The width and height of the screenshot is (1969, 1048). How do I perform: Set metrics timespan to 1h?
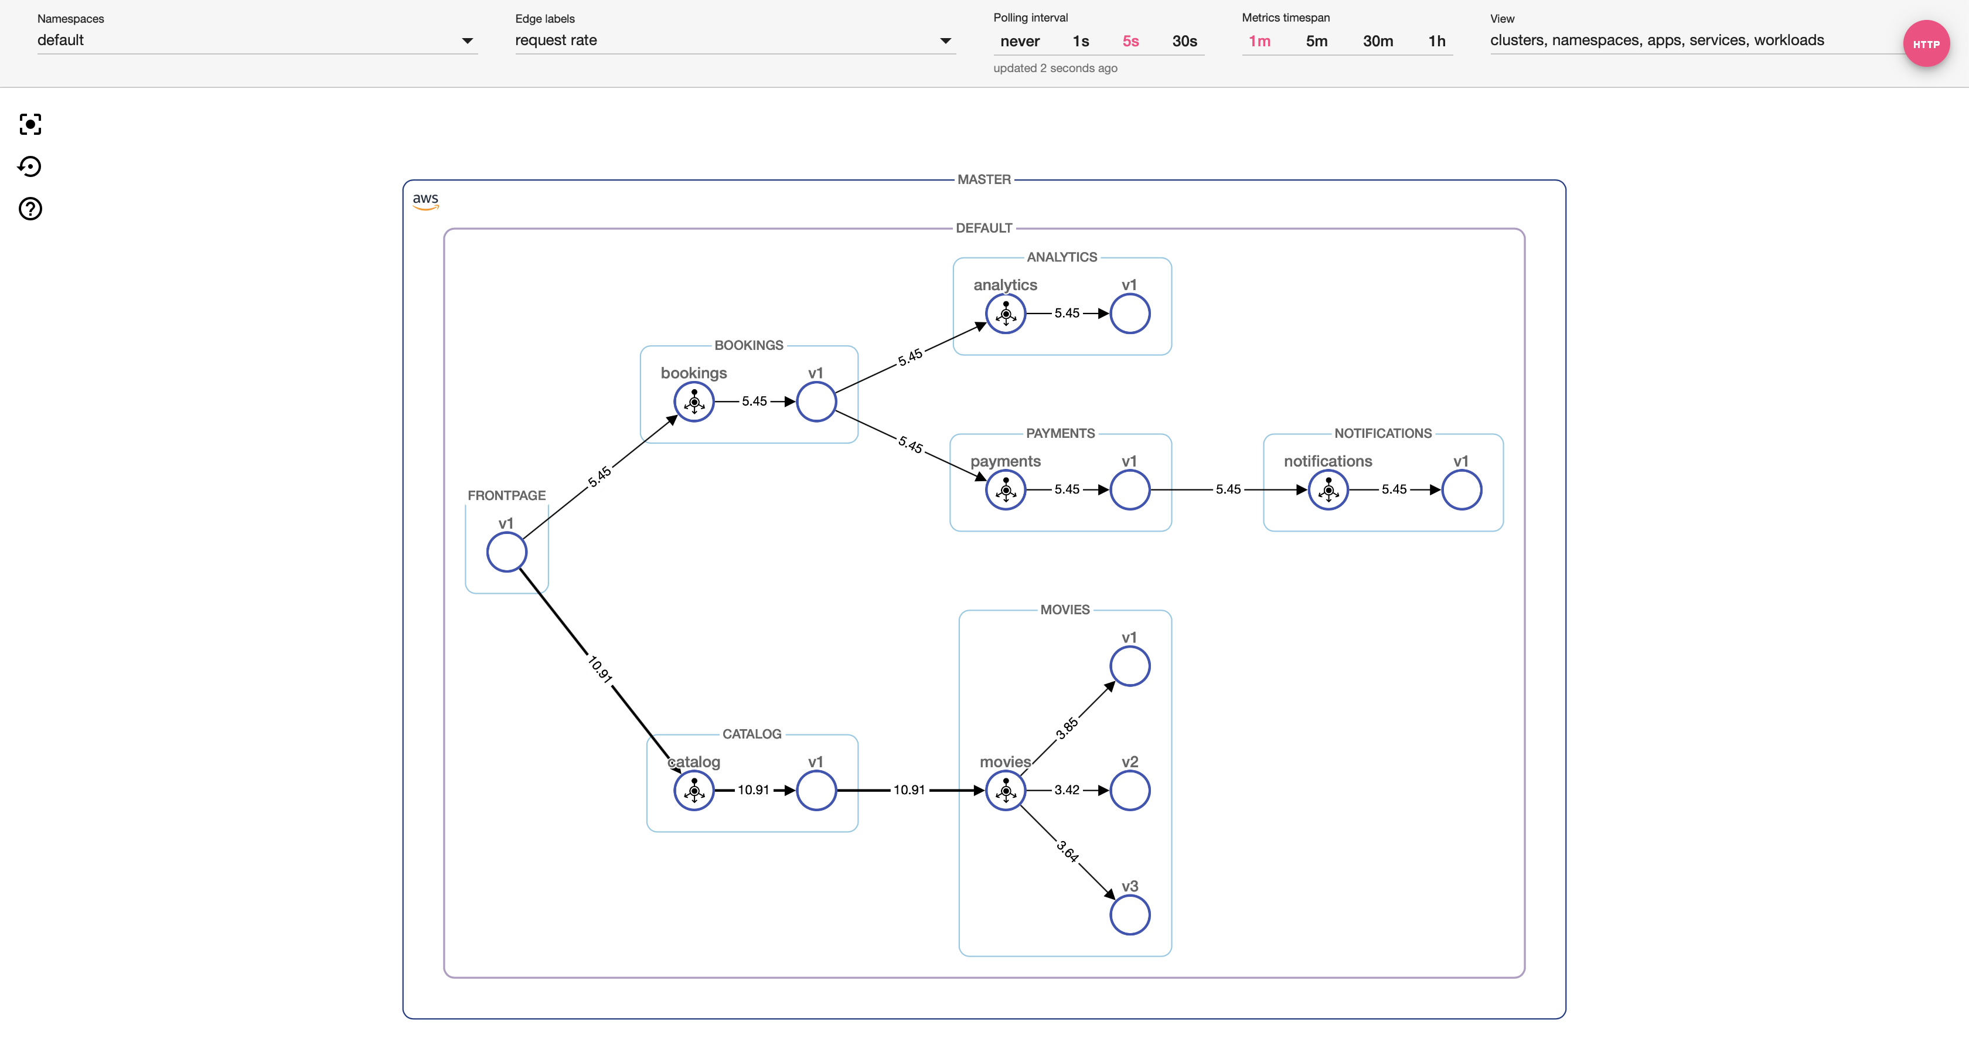pos(1437,41)
